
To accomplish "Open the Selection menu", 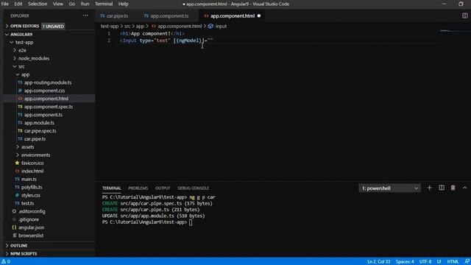I will click(38, 4).
